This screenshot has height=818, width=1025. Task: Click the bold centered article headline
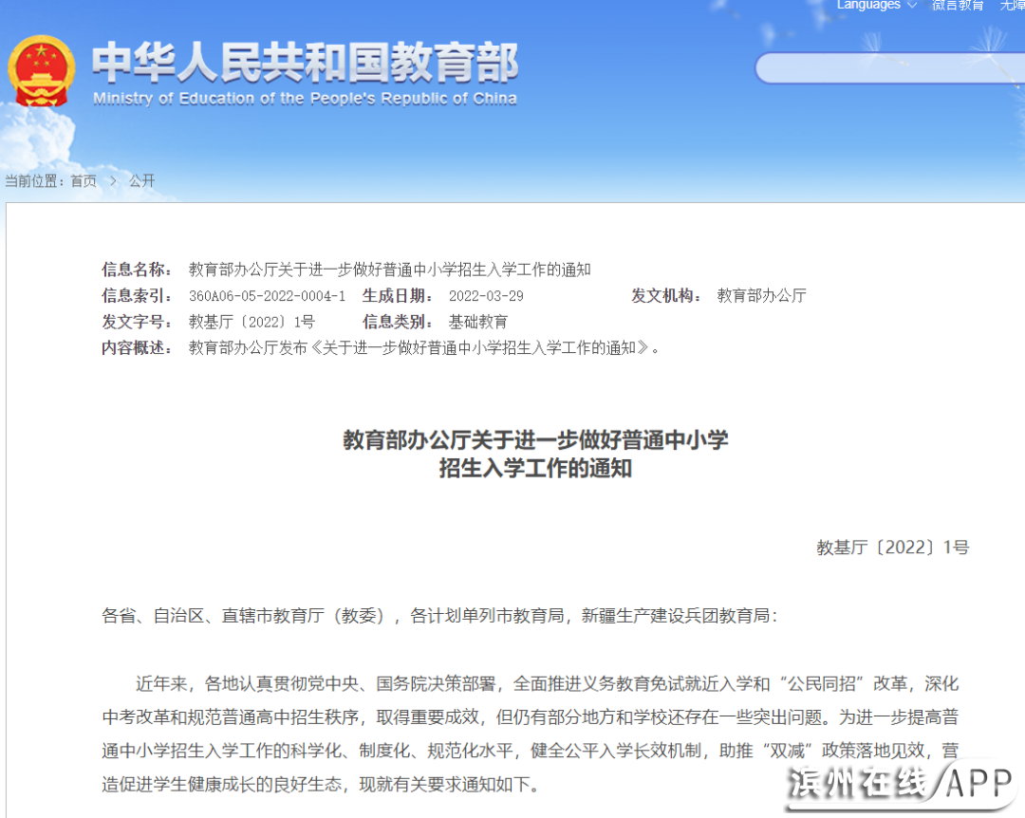pos(535,454)
